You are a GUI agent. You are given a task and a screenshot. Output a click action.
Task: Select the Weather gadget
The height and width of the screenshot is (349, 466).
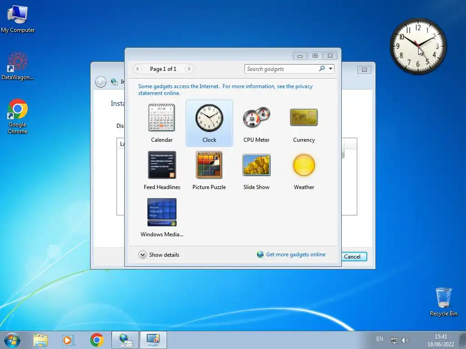point(304,170)
